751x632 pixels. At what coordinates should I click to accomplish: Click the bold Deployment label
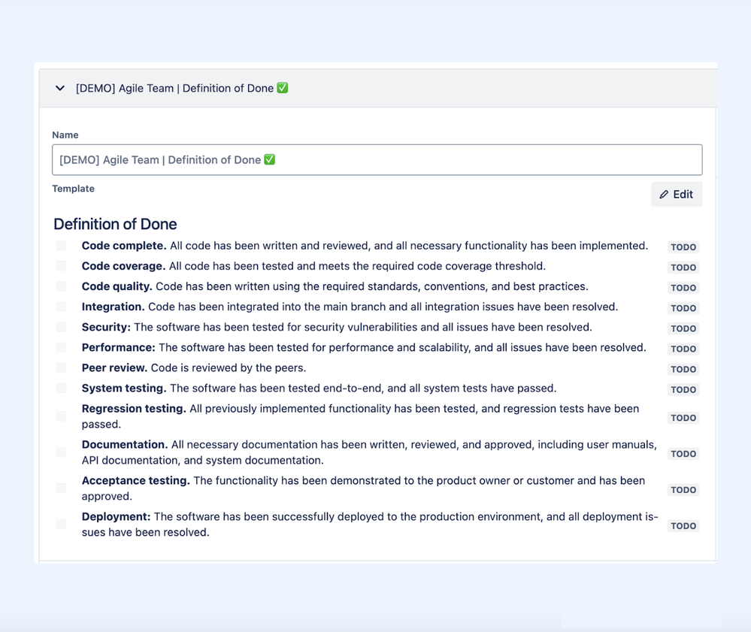pyautogui.click(x=116, y=516)
